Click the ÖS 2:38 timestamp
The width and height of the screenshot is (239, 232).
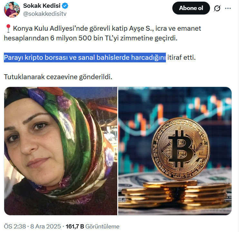pos(15,226)
